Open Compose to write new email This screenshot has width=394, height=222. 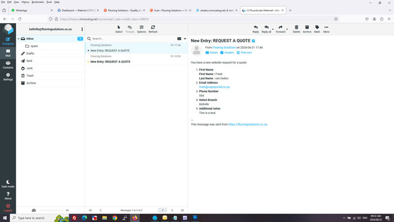(x=8, y=41)
